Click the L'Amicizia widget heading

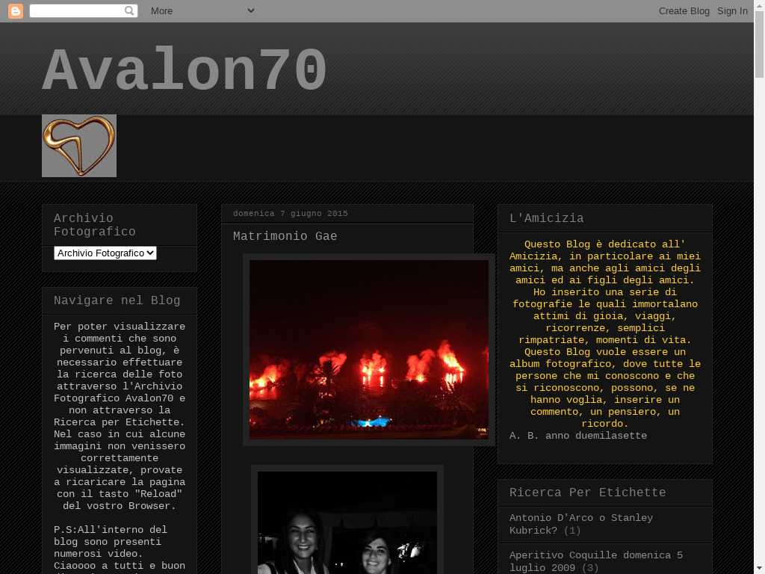pyautogui.click(x=546, y=218)
